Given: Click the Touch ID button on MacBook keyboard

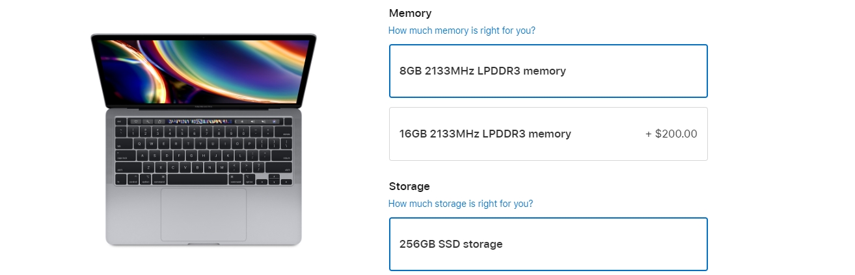Looking at the screenshot, I should pyautogui.click(x=288, y=121).
